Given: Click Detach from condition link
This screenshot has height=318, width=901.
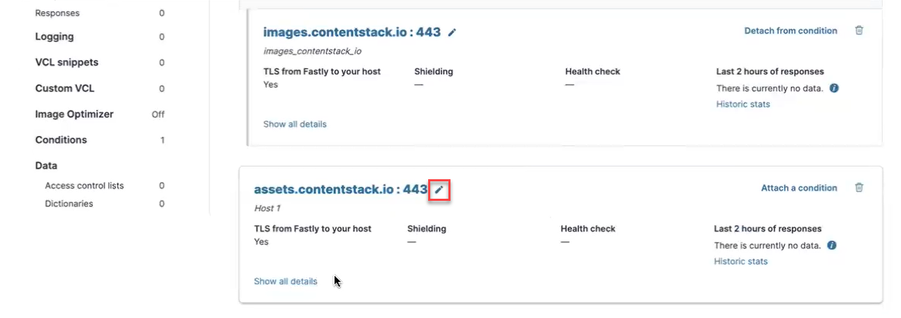Looking at the screenshot, I should [791, 31].
